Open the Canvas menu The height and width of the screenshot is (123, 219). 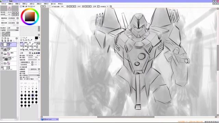(x=17, y=4)
